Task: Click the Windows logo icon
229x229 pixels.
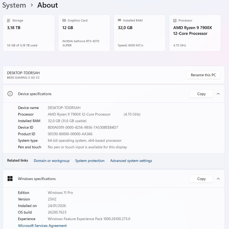Action: point(10,179)
